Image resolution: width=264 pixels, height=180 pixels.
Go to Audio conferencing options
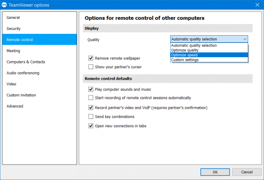coord(23,73)
